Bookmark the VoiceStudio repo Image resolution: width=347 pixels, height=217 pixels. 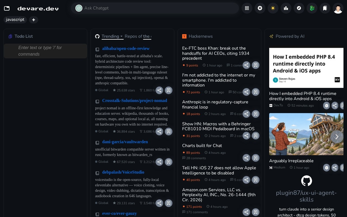click(169, 203)
